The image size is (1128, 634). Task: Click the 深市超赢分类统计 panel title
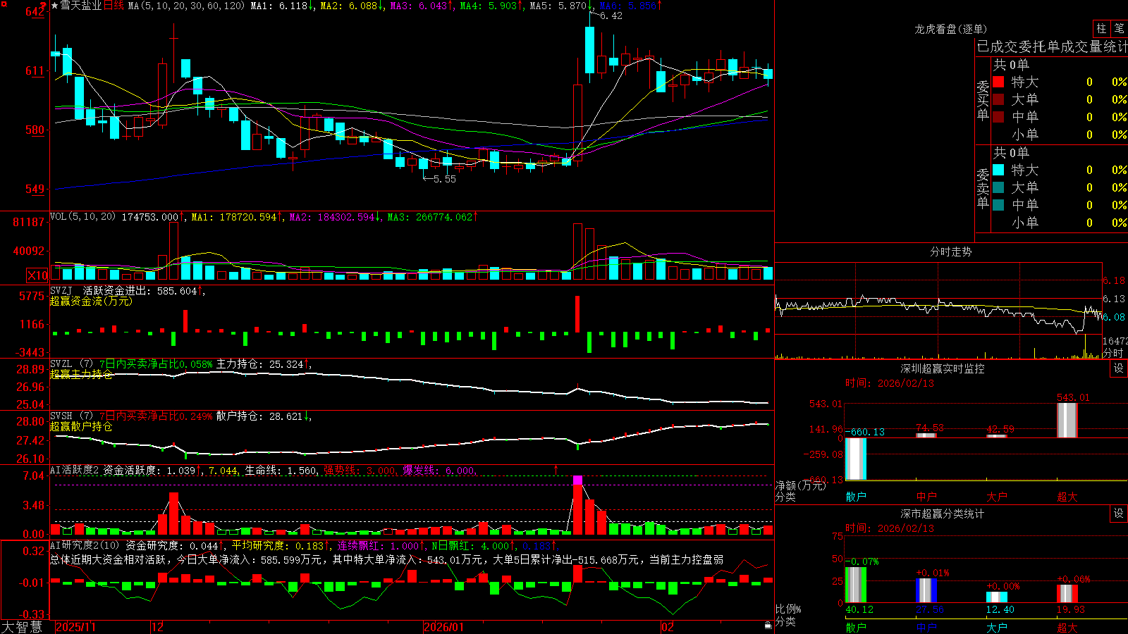(x=942, y=514)
